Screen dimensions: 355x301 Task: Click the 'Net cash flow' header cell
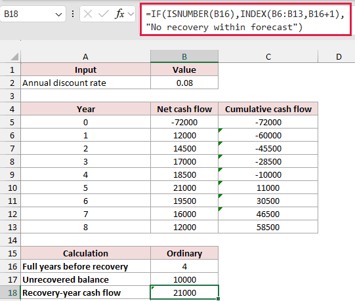coord(184,109)
